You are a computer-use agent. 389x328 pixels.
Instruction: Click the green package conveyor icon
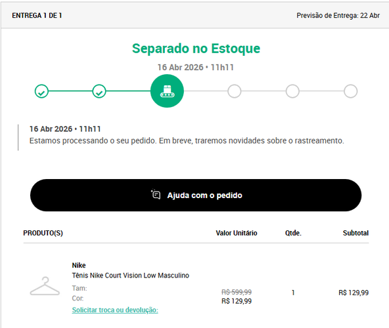[167, 91]
